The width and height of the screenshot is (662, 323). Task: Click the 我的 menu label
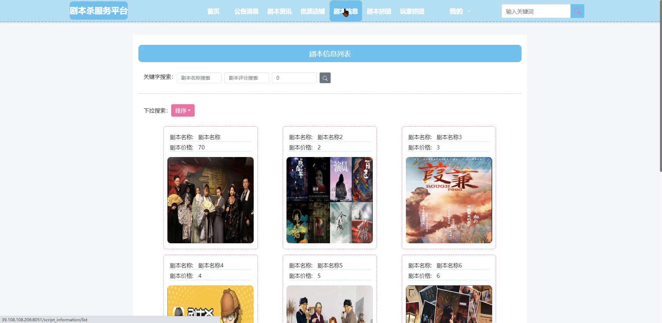click(x=456, y=11)
